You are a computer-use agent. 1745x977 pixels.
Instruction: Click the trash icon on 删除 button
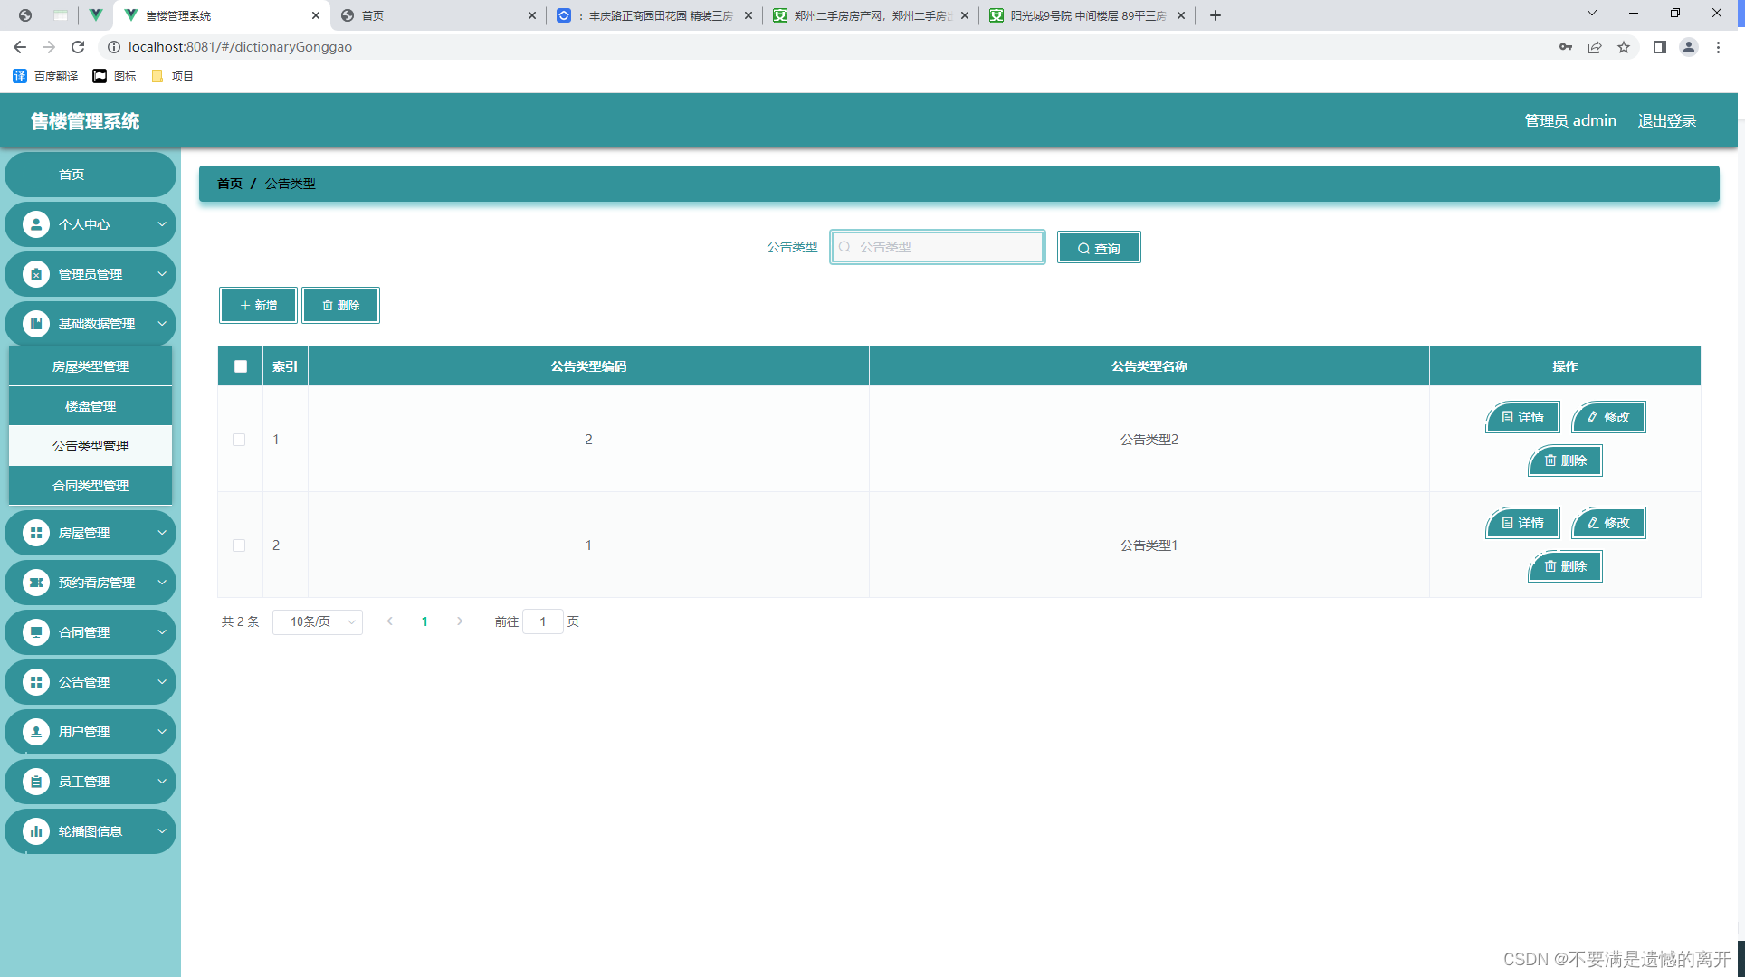point(329,305)
